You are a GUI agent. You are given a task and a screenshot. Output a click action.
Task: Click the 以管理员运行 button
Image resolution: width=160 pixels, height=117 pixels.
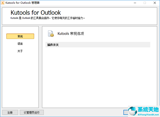(x=32, y=112)
